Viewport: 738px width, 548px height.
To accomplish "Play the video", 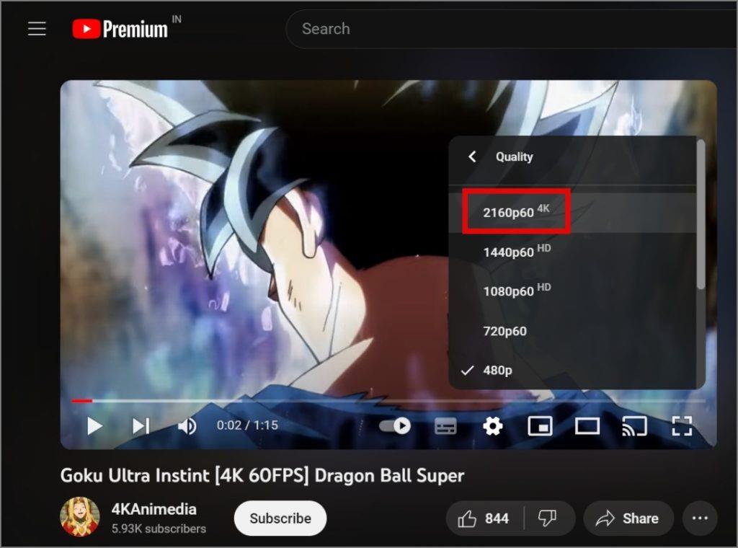I will 94,426.
